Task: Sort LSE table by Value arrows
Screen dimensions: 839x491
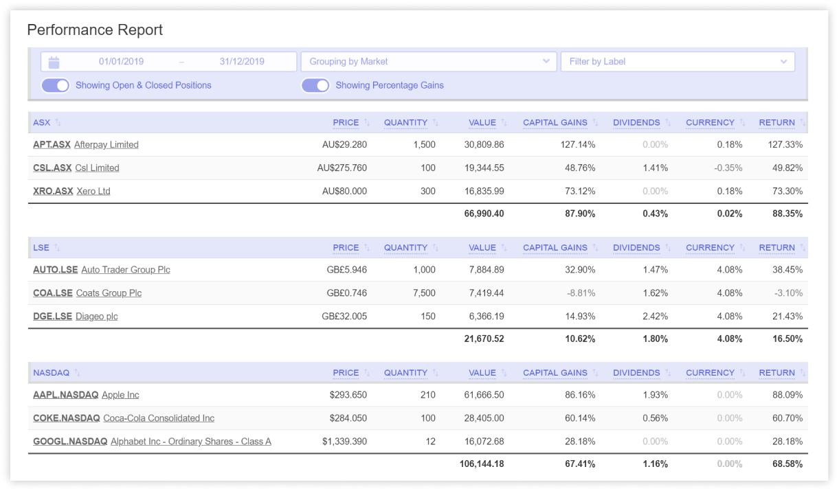Action: (504, 248)
